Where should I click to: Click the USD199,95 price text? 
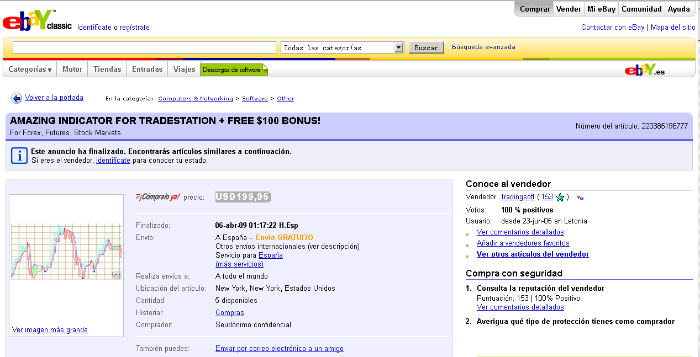tap(243, 197)
